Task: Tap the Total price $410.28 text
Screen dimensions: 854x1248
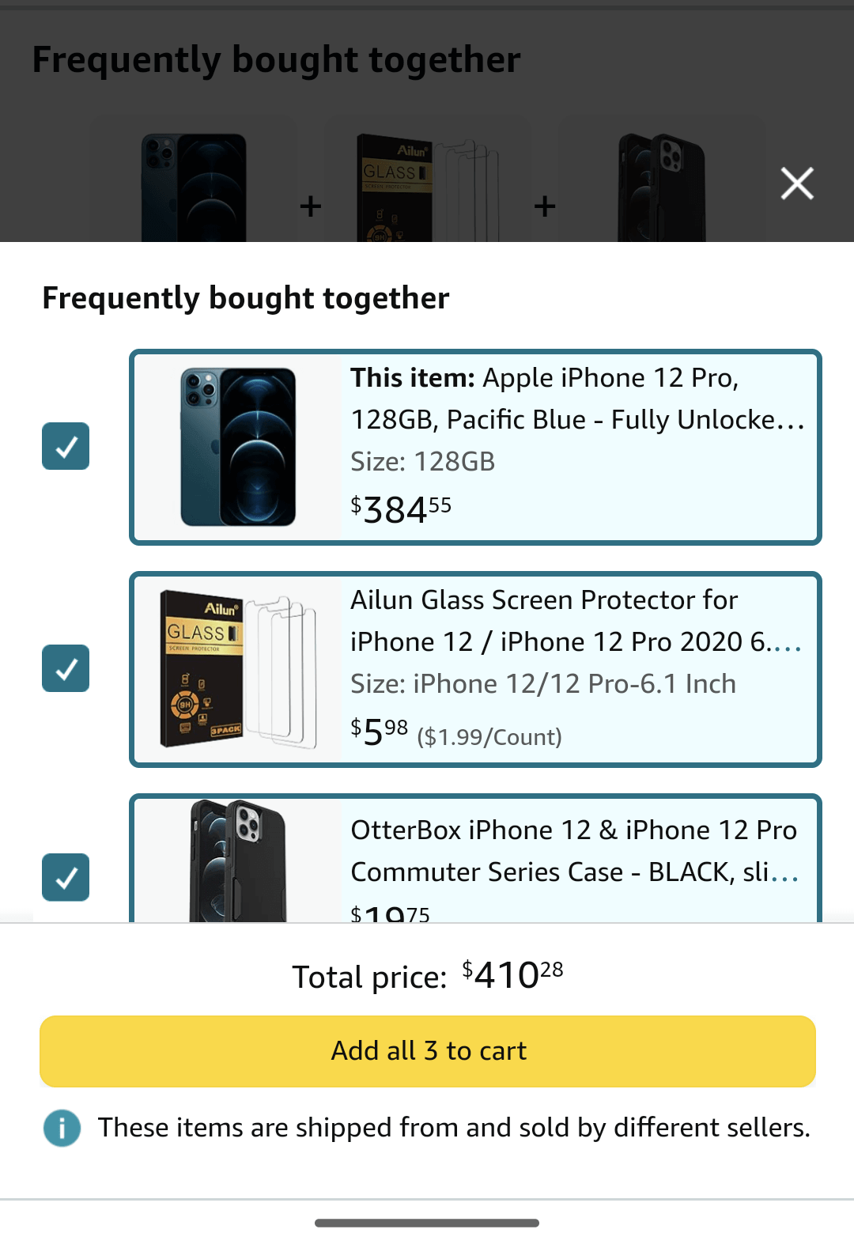Action: click(428, 976)
